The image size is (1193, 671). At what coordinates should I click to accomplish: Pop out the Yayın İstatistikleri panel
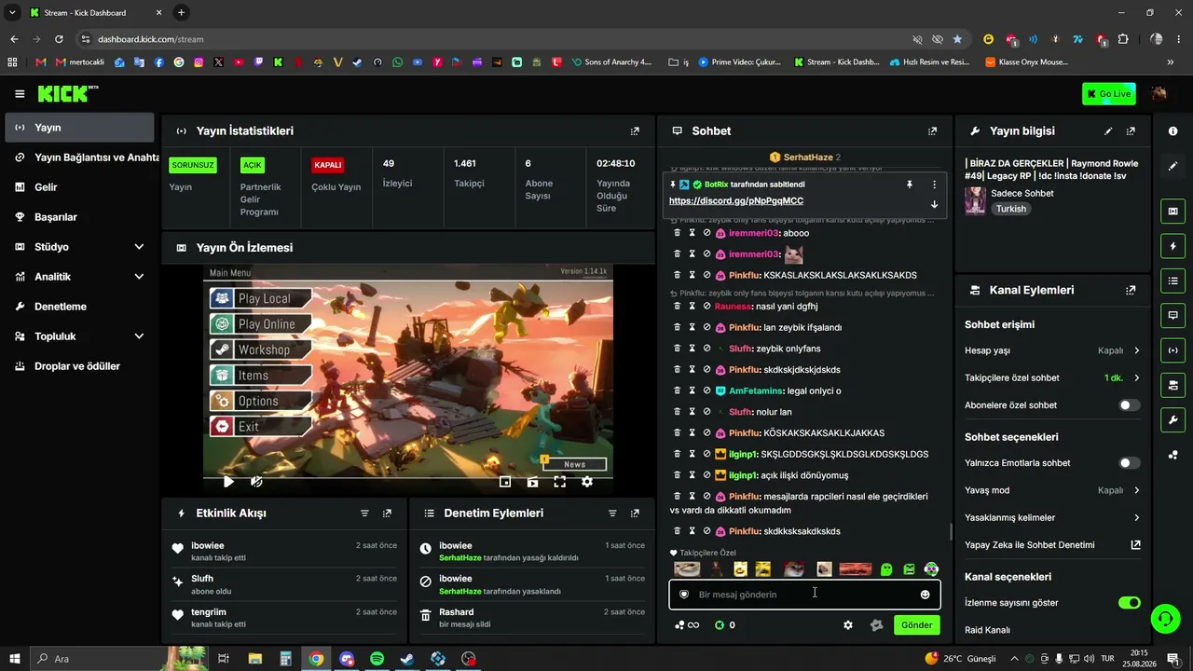tap(635, 131)
